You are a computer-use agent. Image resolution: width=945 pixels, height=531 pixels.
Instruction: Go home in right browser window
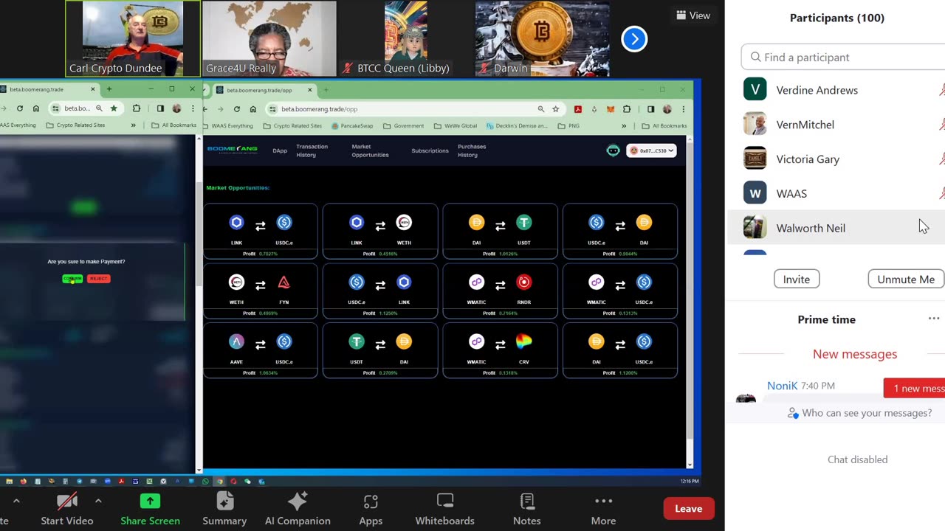pyautogui.click(x=252, y=108)
